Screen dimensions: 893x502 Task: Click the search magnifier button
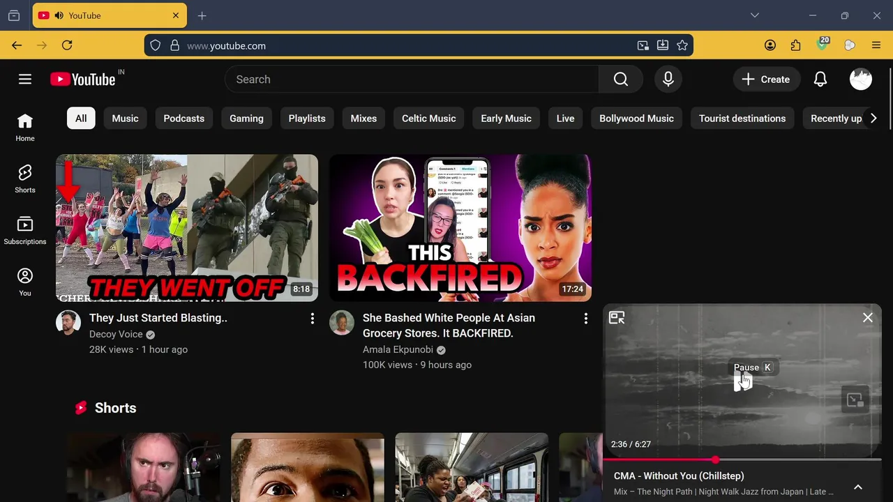tap(621, 79)
